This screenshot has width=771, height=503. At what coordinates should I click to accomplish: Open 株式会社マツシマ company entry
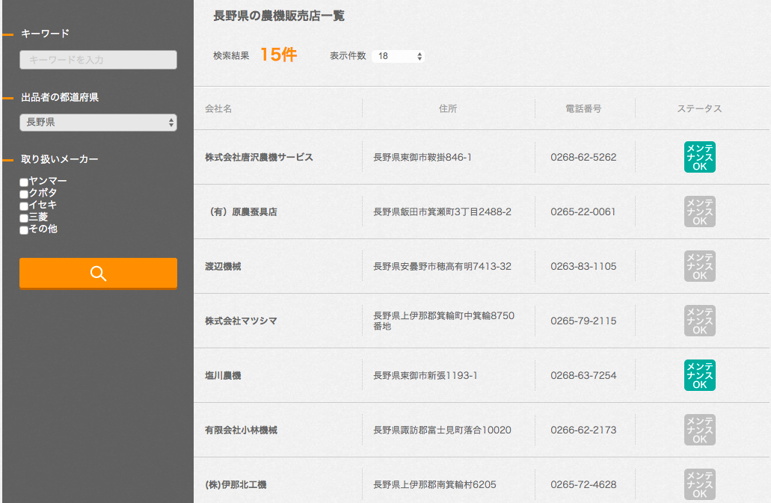coord(241,321)
